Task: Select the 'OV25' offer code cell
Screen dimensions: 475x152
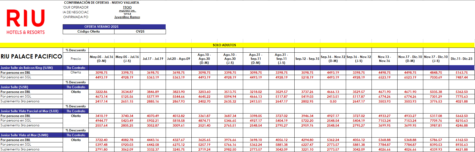Action: pyautogui.click(x=140, y=32)
